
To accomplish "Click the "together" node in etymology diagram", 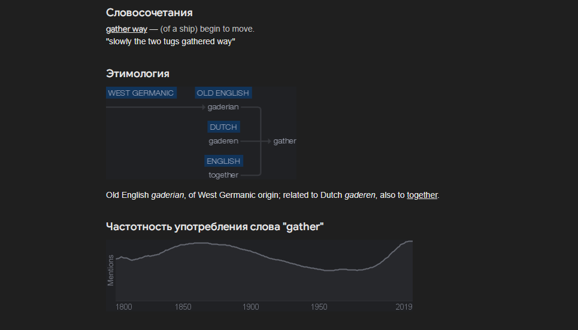I will click(x=223, y=175).
